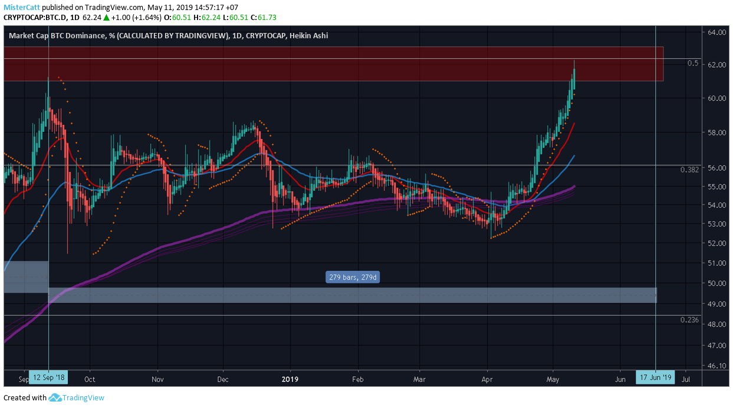Screen dimensions: 733x408
Task: Click the TradingView cloud logo icon
Action: tap(55, 397)
